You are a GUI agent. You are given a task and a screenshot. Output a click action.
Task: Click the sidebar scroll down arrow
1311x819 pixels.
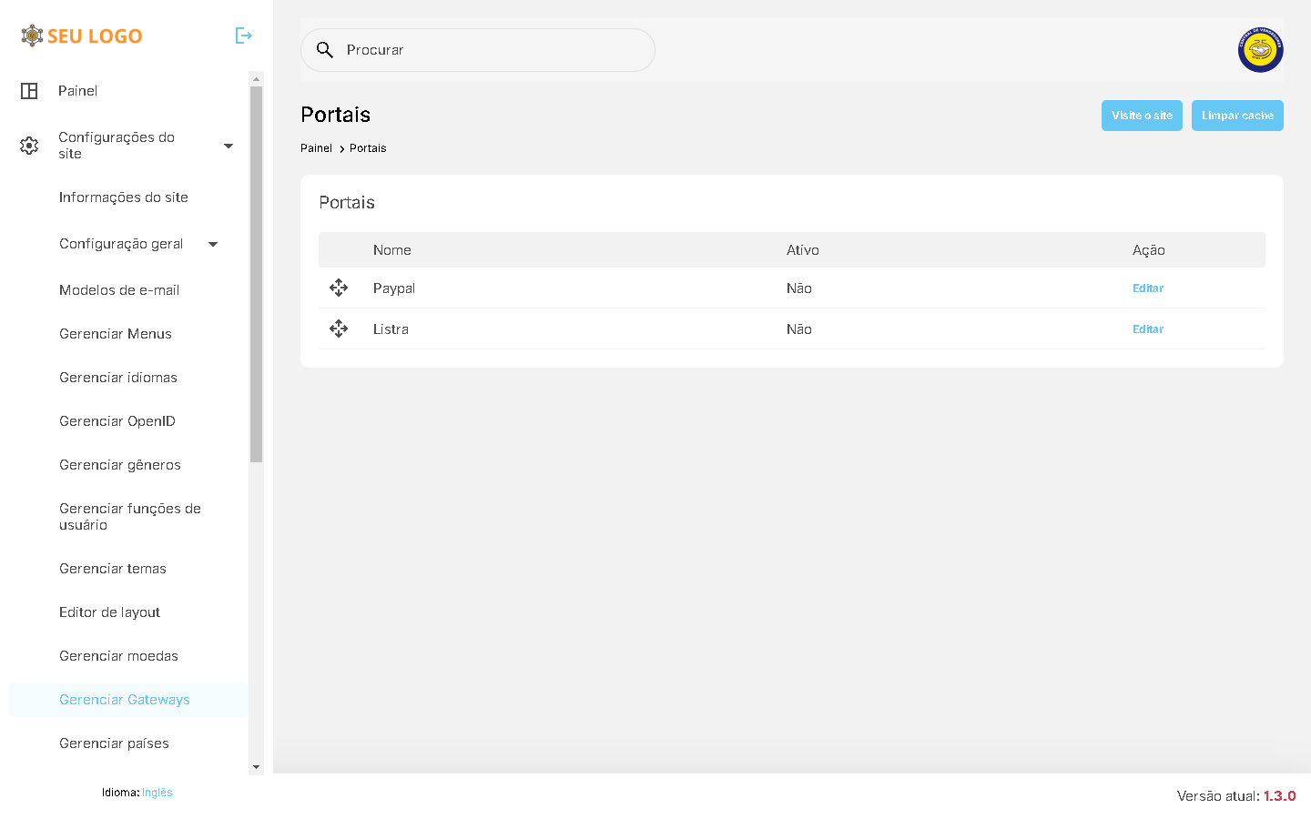point(256,767)
